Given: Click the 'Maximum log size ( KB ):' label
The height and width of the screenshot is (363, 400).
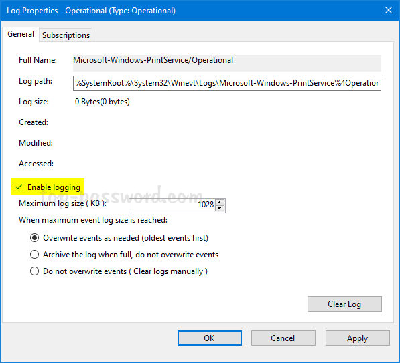Looking at the screenshot, I should click(x=63, y=203).
